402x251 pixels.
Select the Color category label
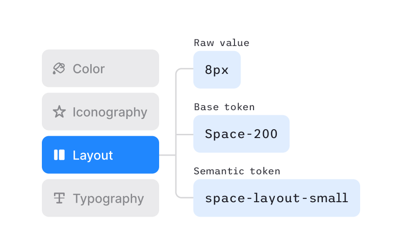[x=88, y=69]
